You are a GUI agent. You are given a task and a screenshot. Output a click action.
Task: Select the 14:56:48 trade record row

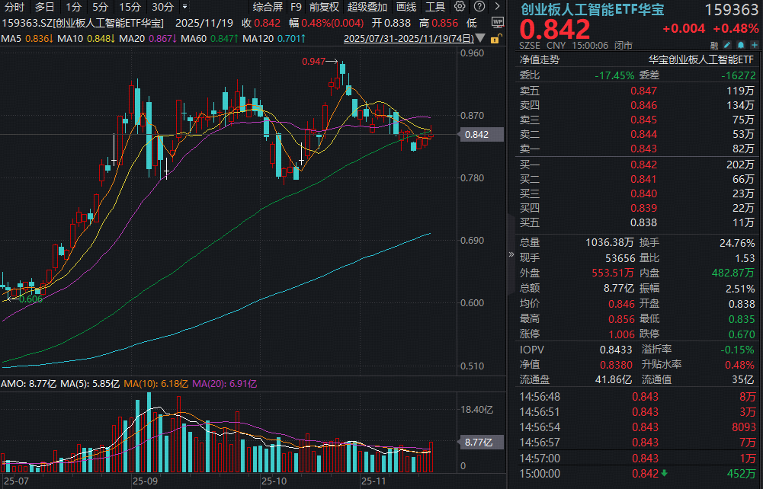633,396
